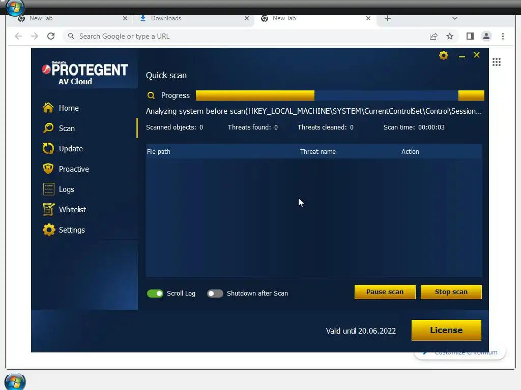Close the Protegent AV Cloud window
The width and height of the screenshot is (521, 390).
pyautogui.click(x=476, y=55)
